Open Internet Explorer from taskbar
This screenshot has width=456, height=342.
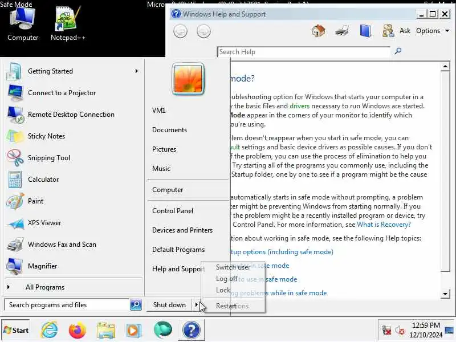pos(50,330)
